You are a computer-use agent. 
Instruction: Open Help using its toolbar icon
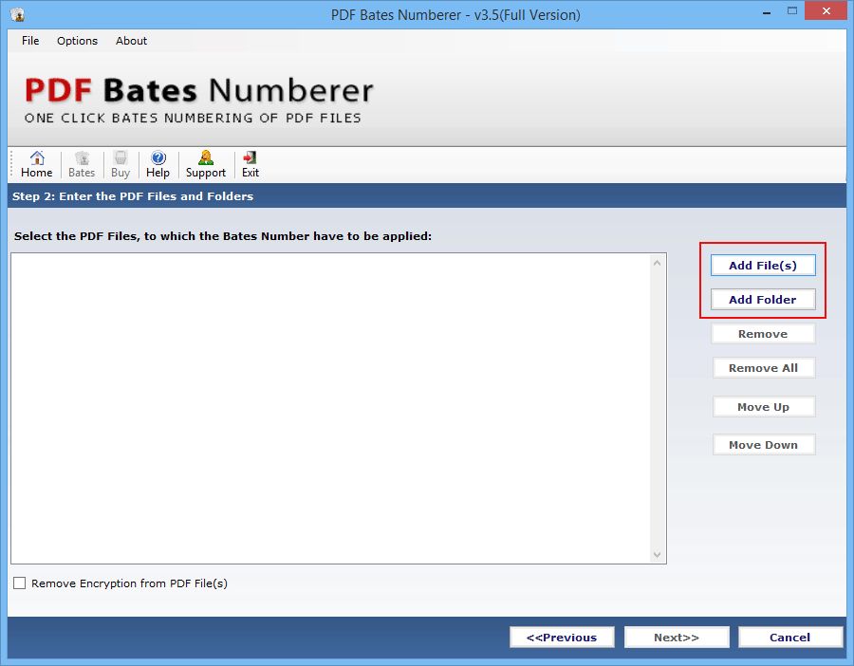pos(158,163)
